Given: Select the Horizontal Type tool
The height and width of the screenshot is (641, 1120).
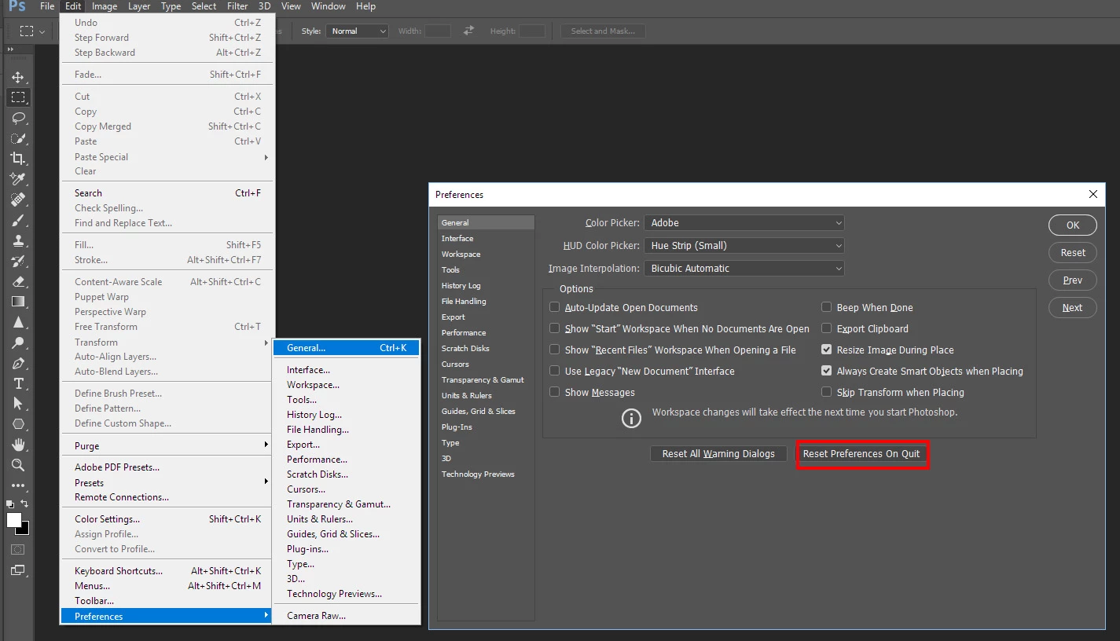Looking at the screenshot, I should pos(17,383).
